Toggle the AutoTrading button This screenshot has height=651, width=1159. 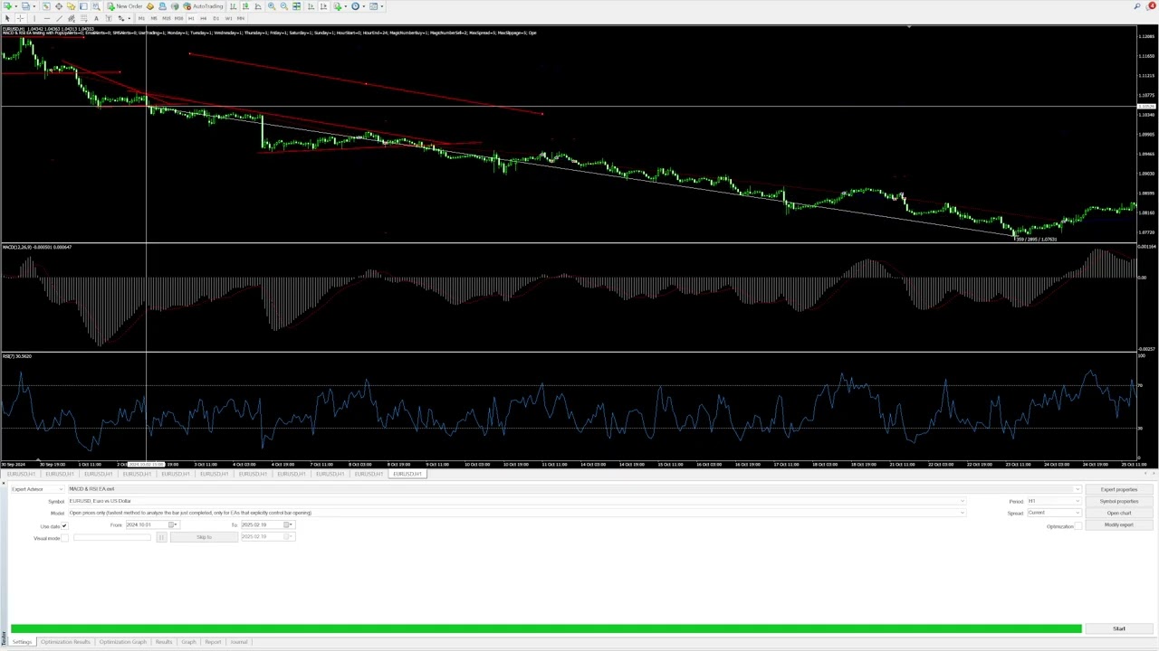click(203, 6)
